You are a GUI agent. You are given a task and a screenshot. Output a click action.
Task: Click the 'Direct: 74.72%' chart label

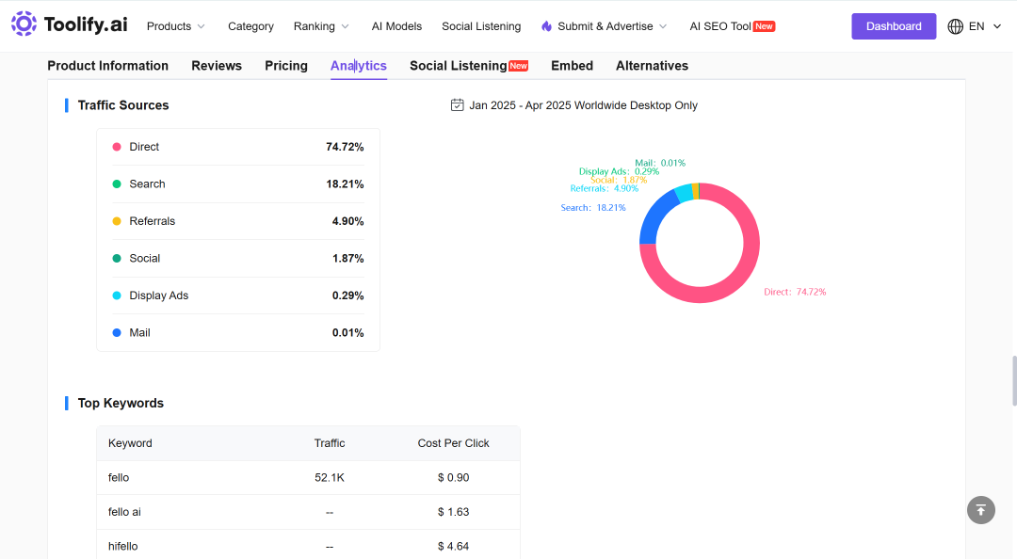[x=795, y=292]
